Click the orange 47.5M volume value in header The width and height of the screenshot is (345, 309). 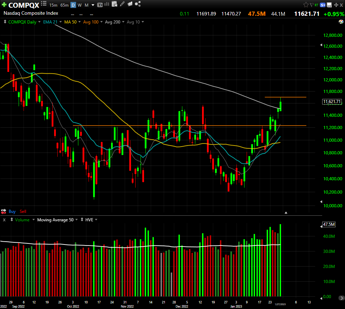click(256, 14)
